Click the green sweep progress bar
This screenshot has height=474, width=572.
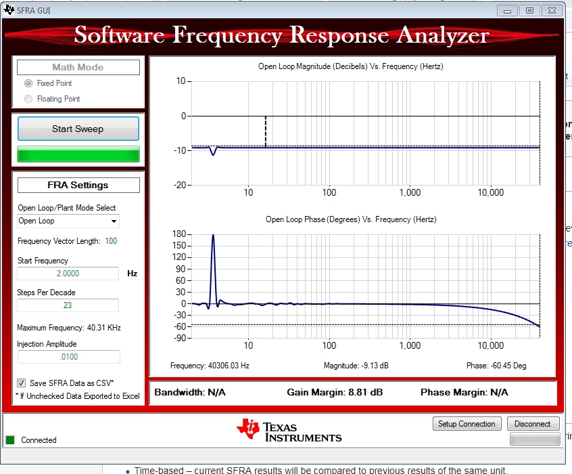pyautogui.click(x=78, y=154)
